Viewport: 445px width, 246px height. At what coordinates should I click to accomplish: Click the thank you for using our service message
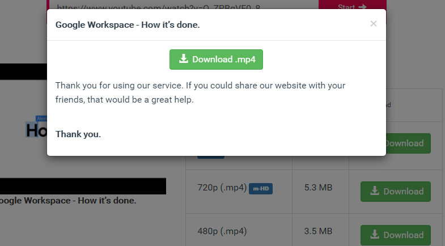(200, 92)
